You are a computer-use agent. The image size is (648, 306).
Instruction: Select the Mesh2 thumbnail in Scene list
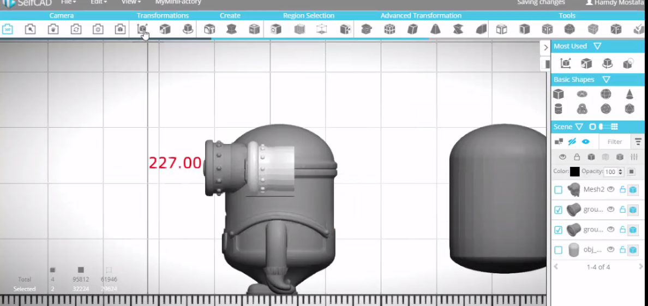573,190
